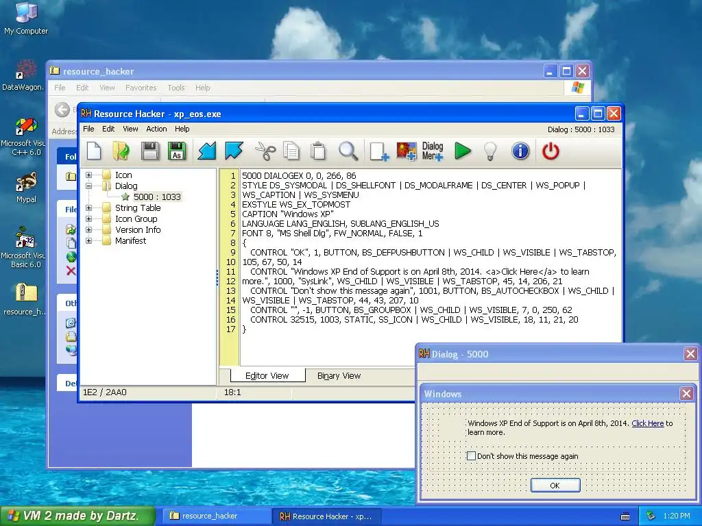Switch to the Editor View tab
This screenshot has width=702, height=526.
tap(267, 376)
